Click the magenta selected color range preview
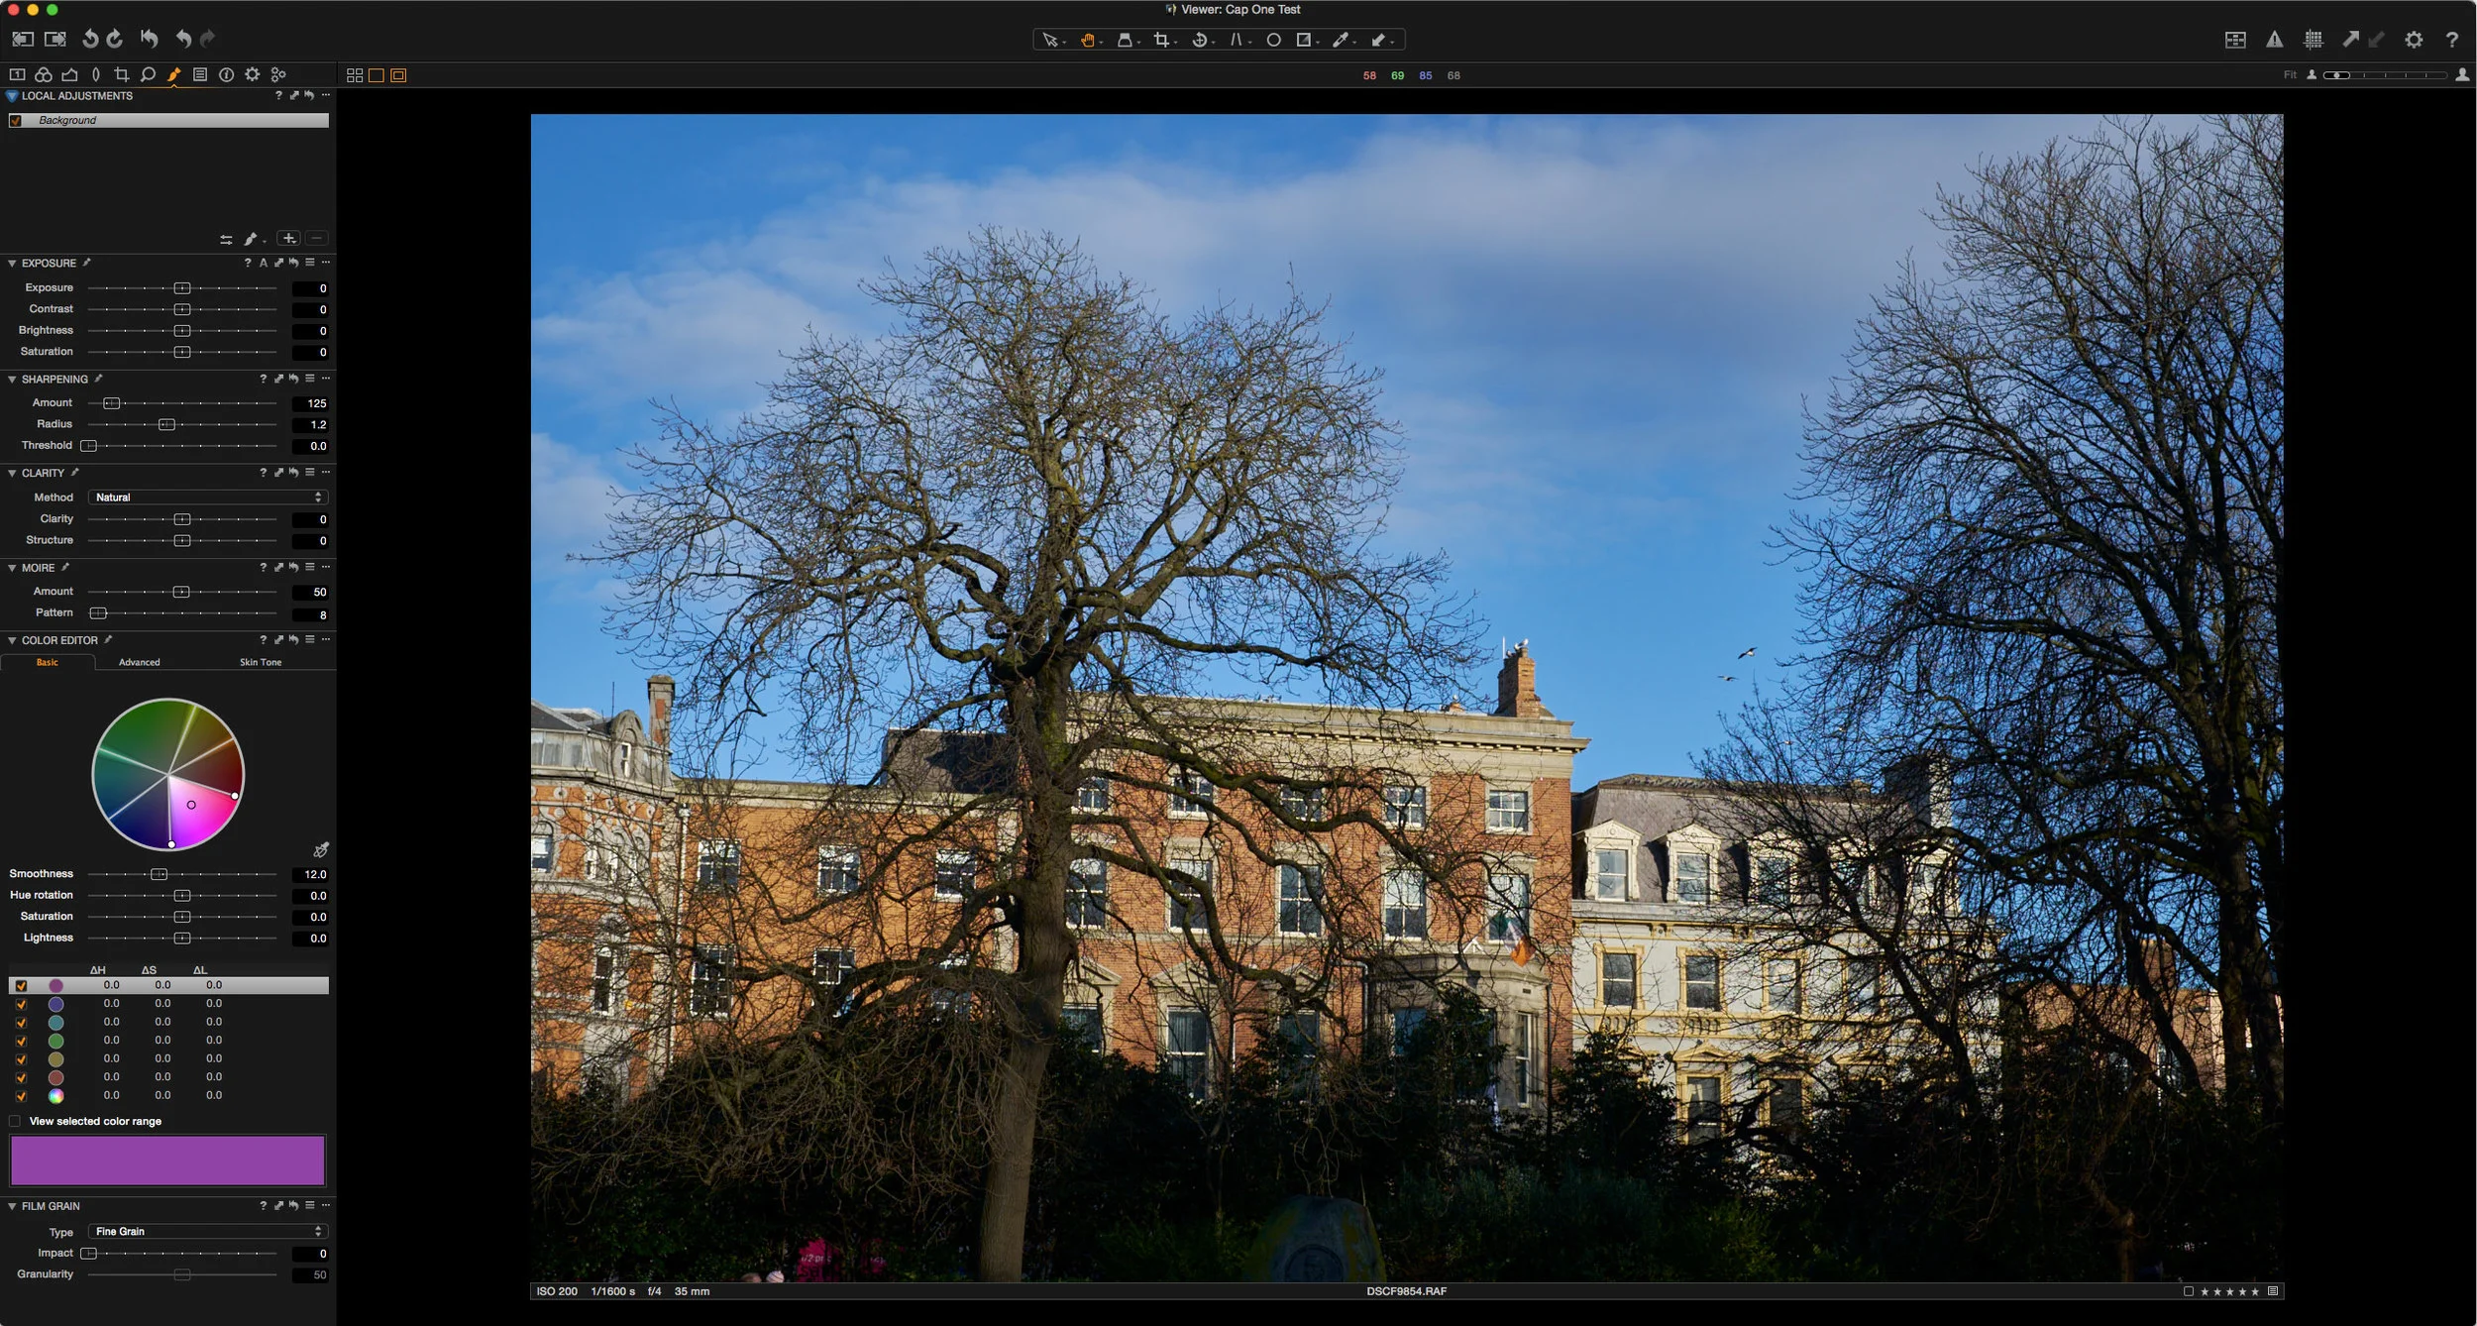 [x=166, y=1160]
